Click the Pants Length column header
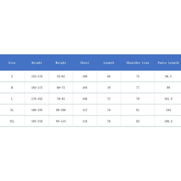The image size is (181, 181). (x=168, y=63)
